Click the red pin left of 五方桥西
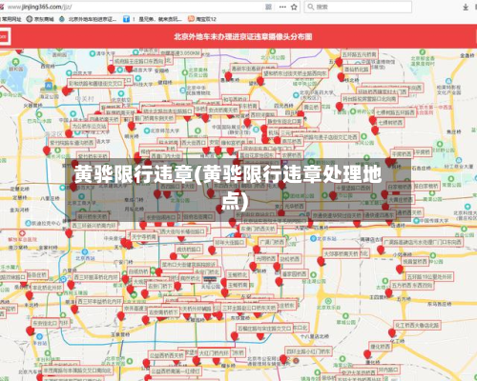This screenshot has height=381, width=477. [388, 292]
